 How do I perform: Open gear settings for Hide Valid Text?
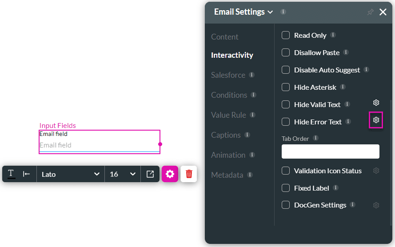376,103
